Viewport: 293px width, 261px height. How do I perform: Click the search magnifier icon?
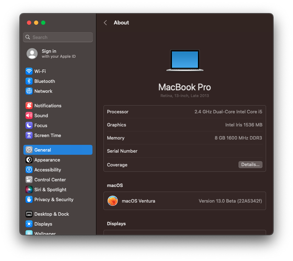pyautogui.click(x=28, y=37)
